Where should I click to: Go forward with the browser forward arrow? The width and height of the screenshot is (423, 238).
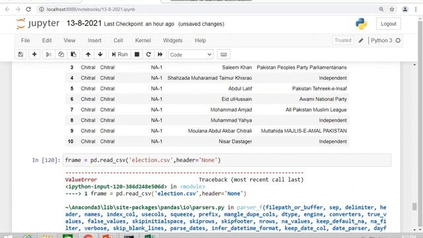click(x=18, y=9)
